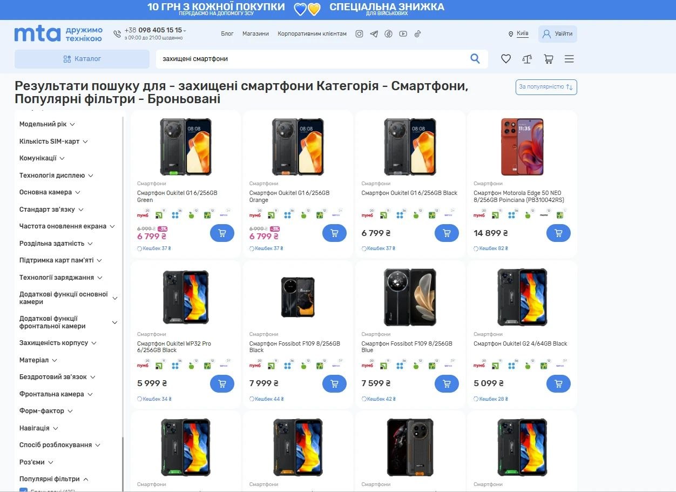Open the Telegram channel icon
676x492 pixels.
[x=374, y=33]
